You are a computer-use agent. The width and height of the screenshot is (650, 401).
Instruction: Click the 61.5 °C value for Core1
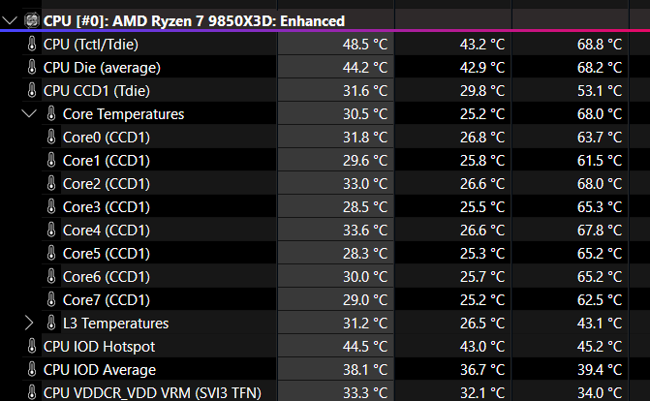600,161
